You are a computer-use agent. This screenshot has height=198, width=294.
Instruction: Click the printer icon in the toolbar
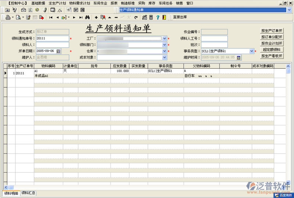pos(8,17)
